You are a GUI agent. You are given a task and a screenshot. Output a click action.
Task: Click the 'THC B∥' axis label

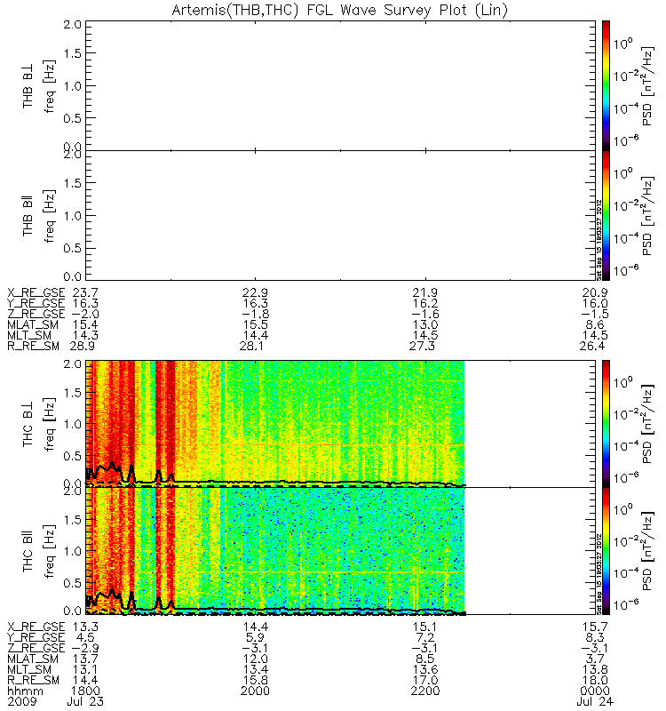(28, 551)
